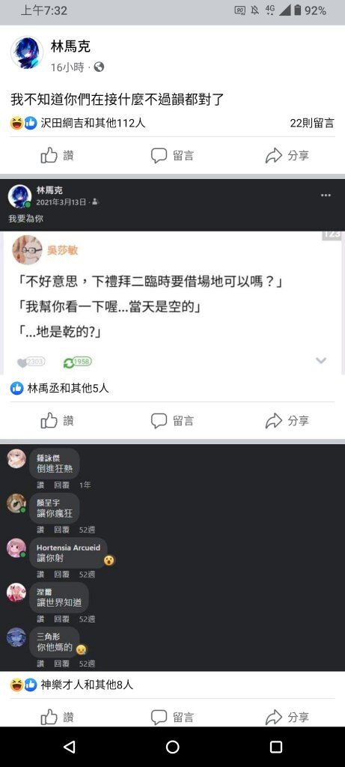Expand chevron arrow in 吳莎敏 tweet card

[321, 361]
